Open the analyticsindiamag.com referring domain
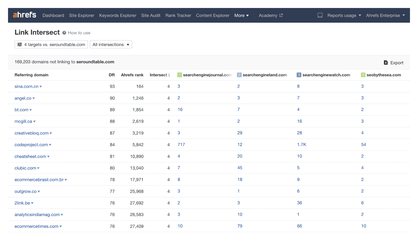 [37, 215]
